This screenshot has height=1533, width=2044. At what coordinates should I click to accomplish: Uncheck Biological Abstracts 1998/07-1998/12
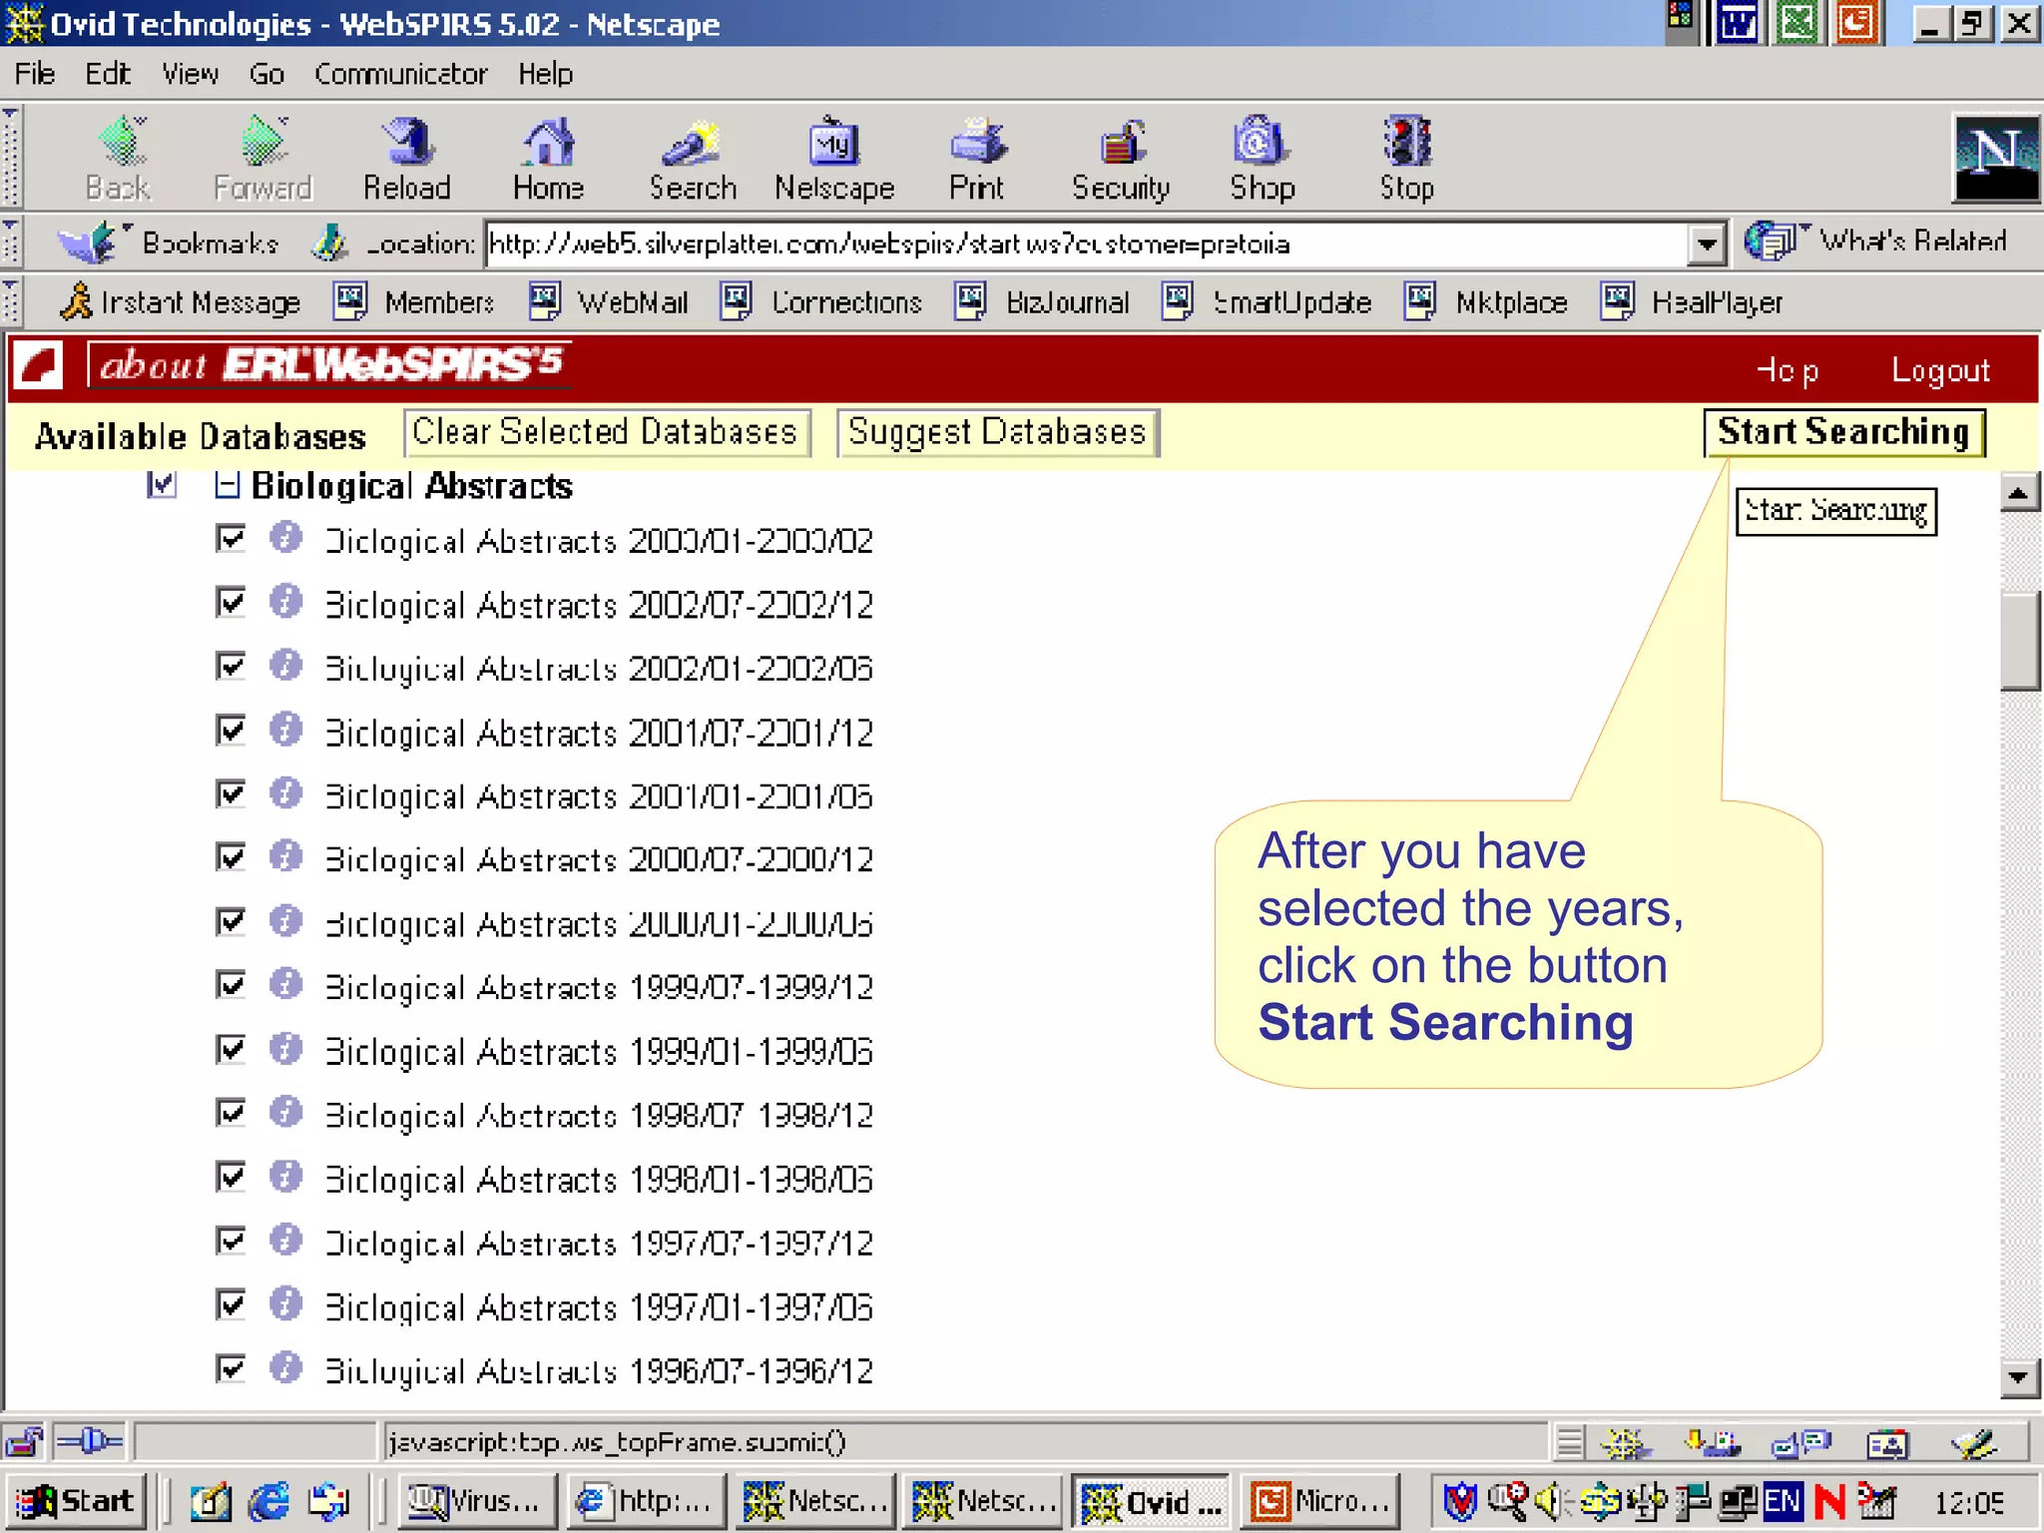pos(231,1114)
